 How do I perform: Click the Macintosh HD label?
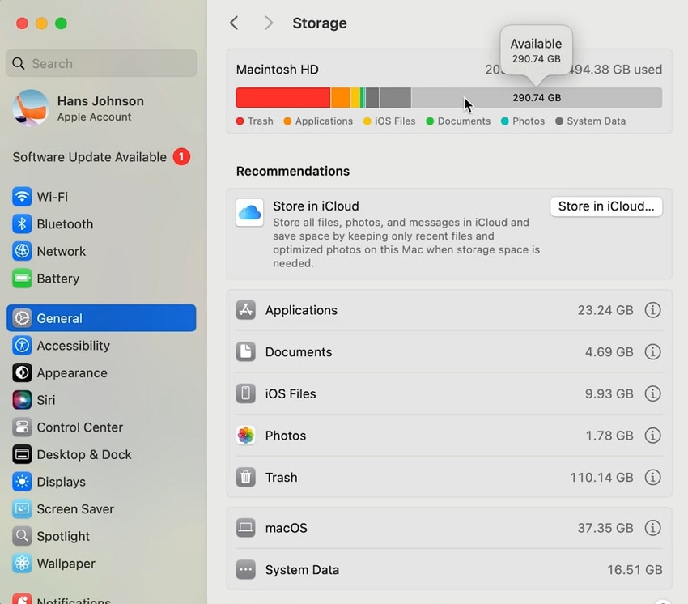pos(278,70)
